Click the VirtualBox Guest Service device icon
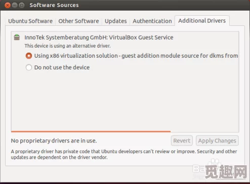 [x=17, y=37]
